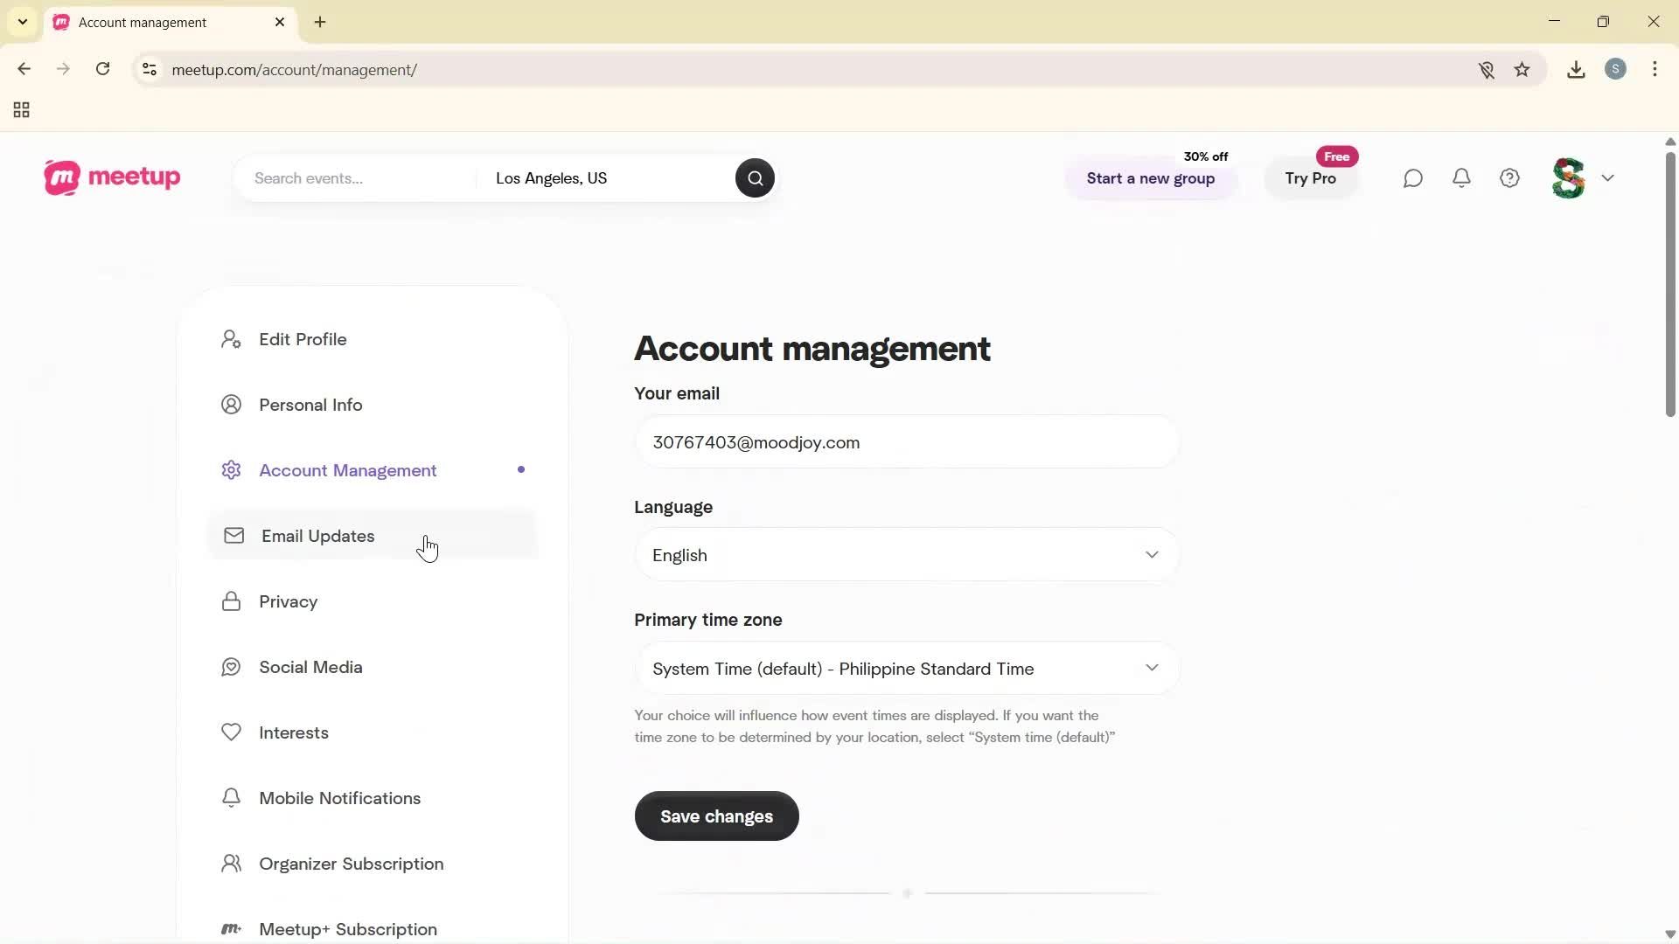
Task: Open notifications bell icon
Action: point(1461,177)
